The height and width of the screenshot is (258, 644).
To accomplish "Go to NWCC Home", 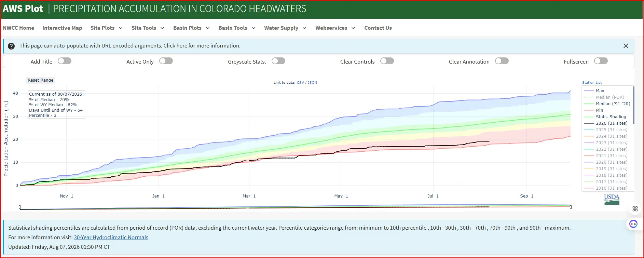I will click(18, 28).
